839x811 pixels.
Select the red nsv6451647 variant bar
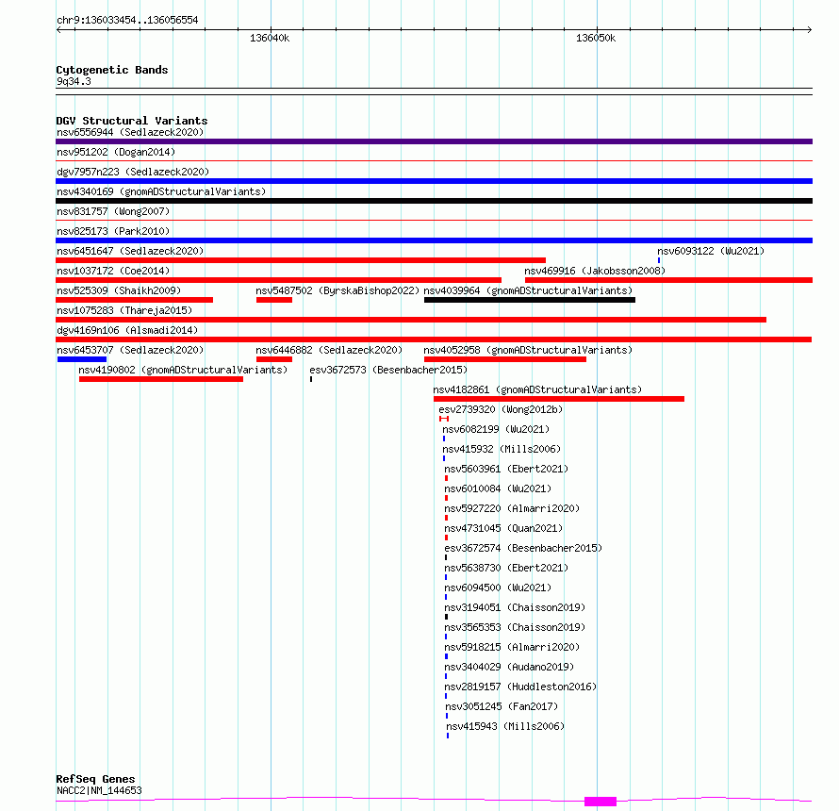tap(301, 260)
